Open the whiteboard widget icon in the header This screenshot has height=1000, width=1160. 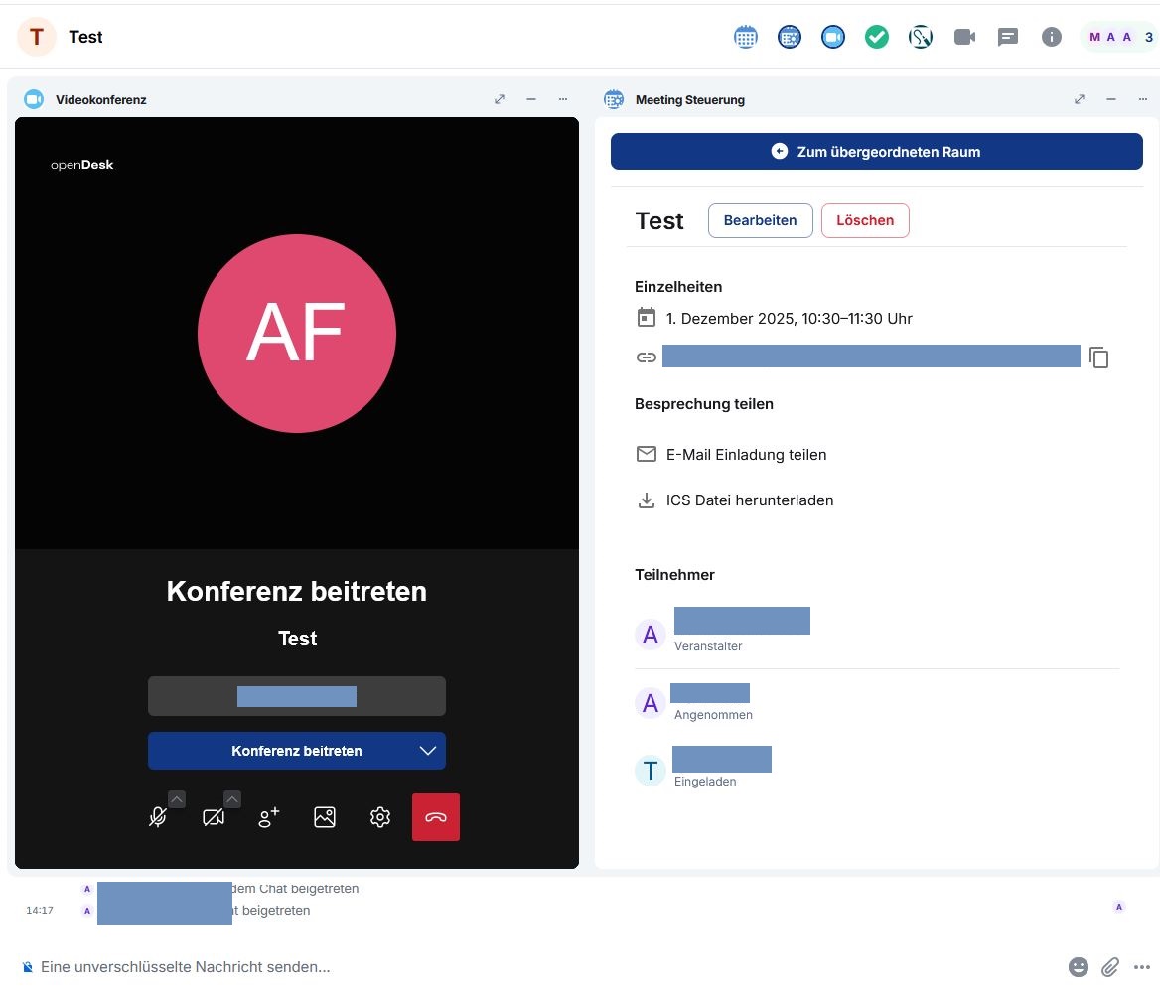[x=921, y=37]
